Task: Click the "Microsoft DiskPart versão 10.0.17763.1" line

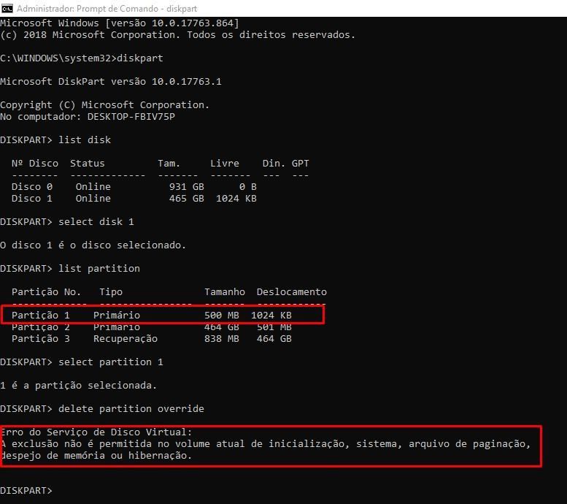Action: [x=111, y=82]
